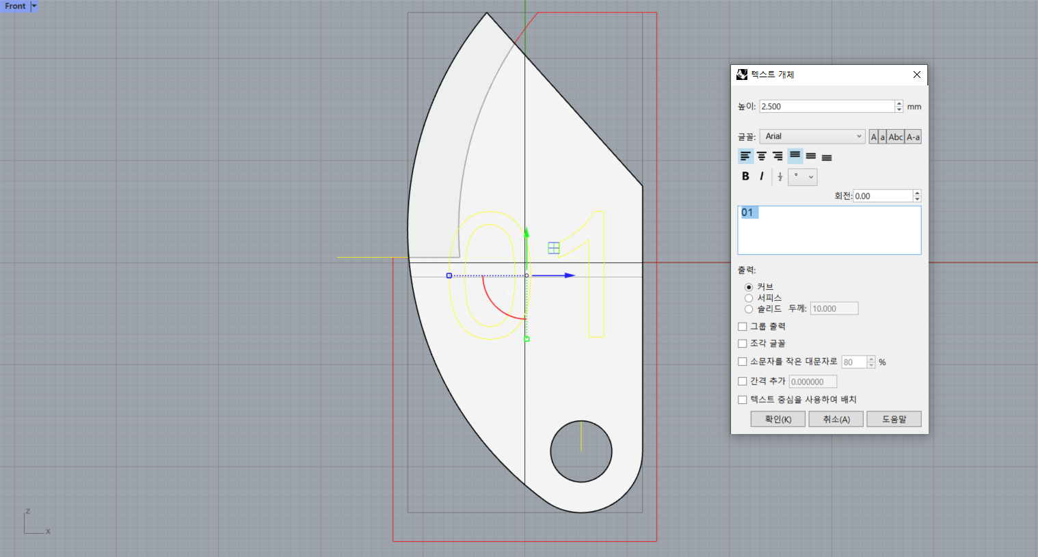Open the degree symbol dropdown

pos(803,177)
